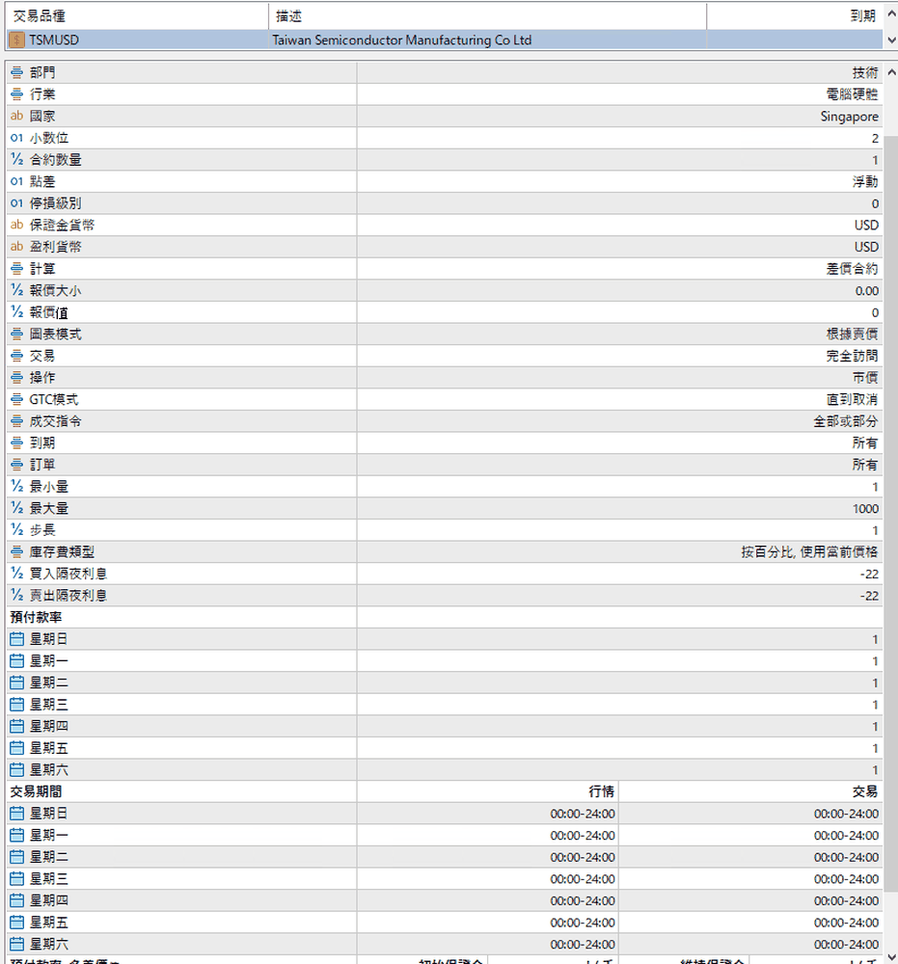The image size is (898, 964).
Task: Click the 行情 sessions column header
Action: [x=601, y=791]
